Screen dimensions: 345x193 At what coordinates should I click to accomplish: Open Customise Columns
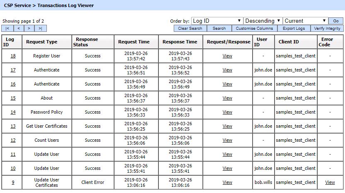point(254,29)
